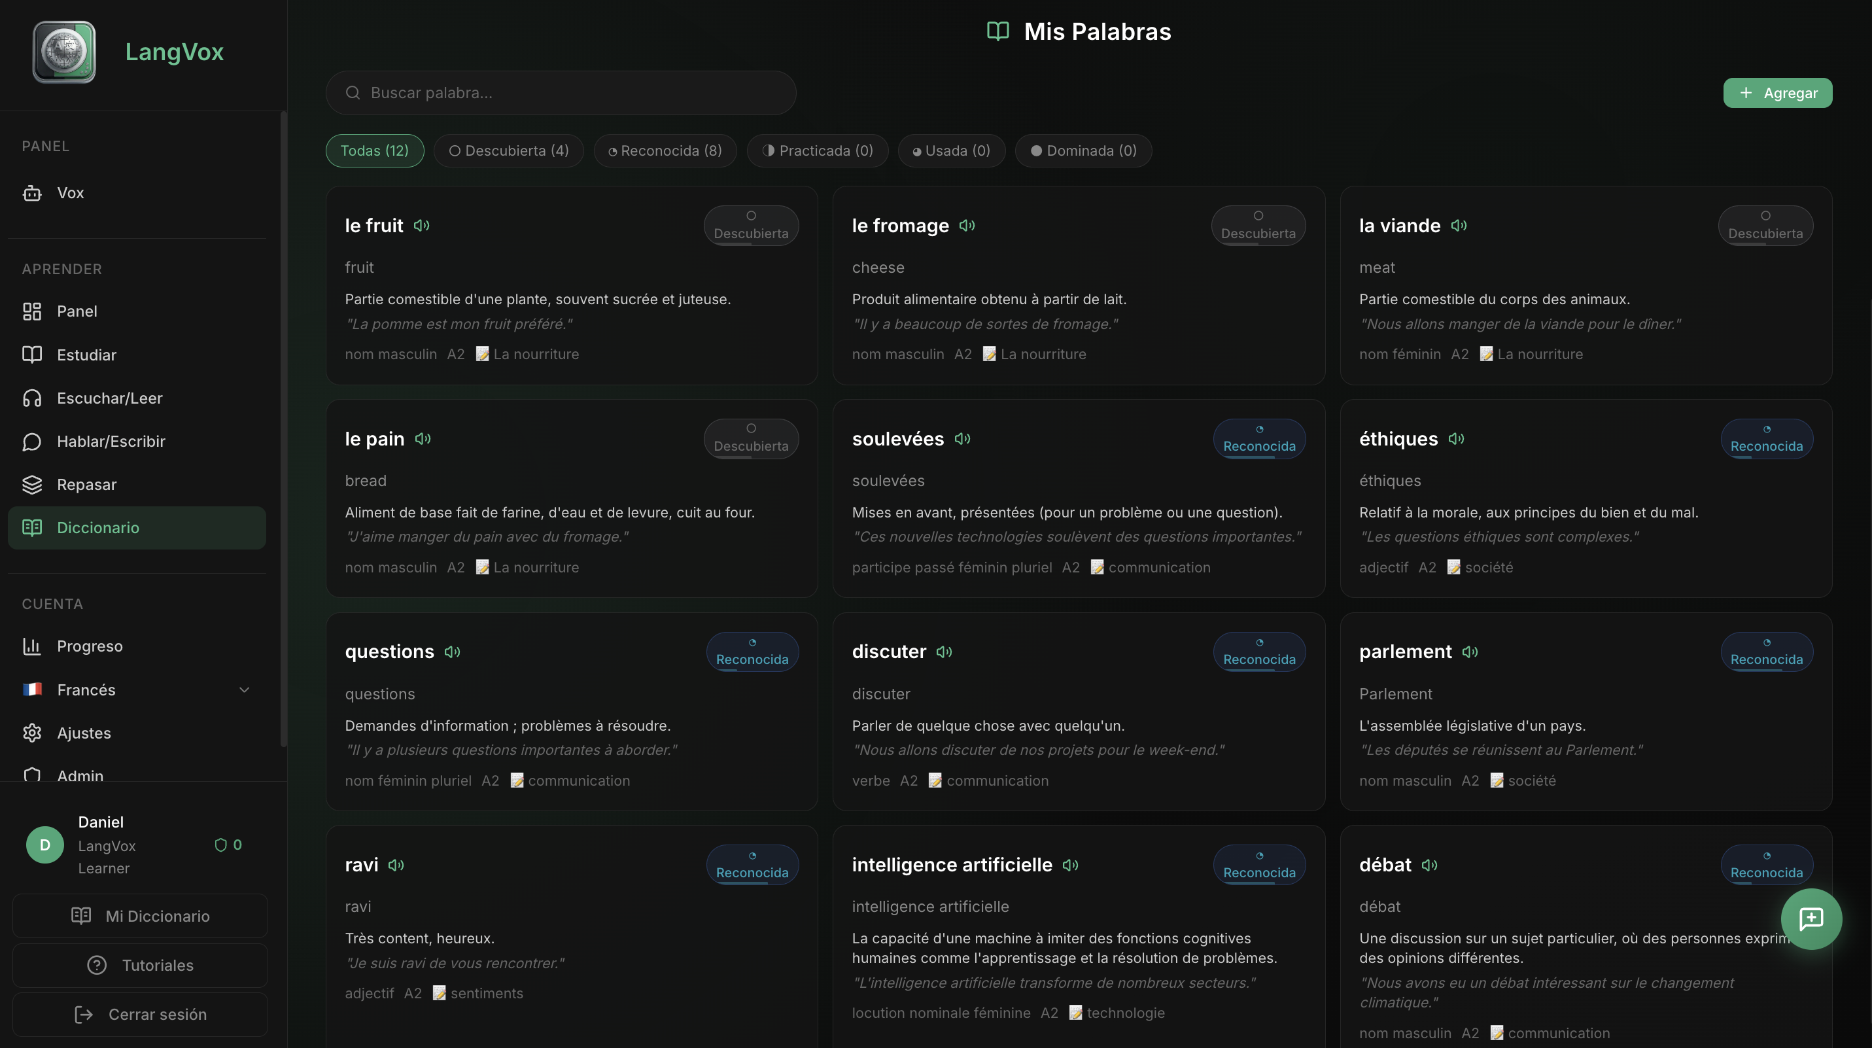Play audio for parlement
The height and width of the screenshot is (1048, 1872).
tap(1469, 652)
